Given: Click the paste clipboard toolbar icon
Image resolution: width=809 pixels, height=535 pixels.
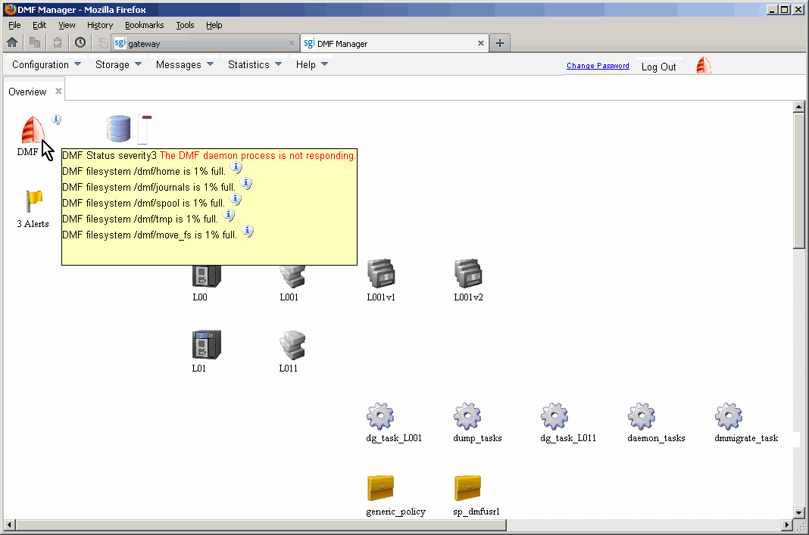Looking at the screenshot, I should (58, 43).
